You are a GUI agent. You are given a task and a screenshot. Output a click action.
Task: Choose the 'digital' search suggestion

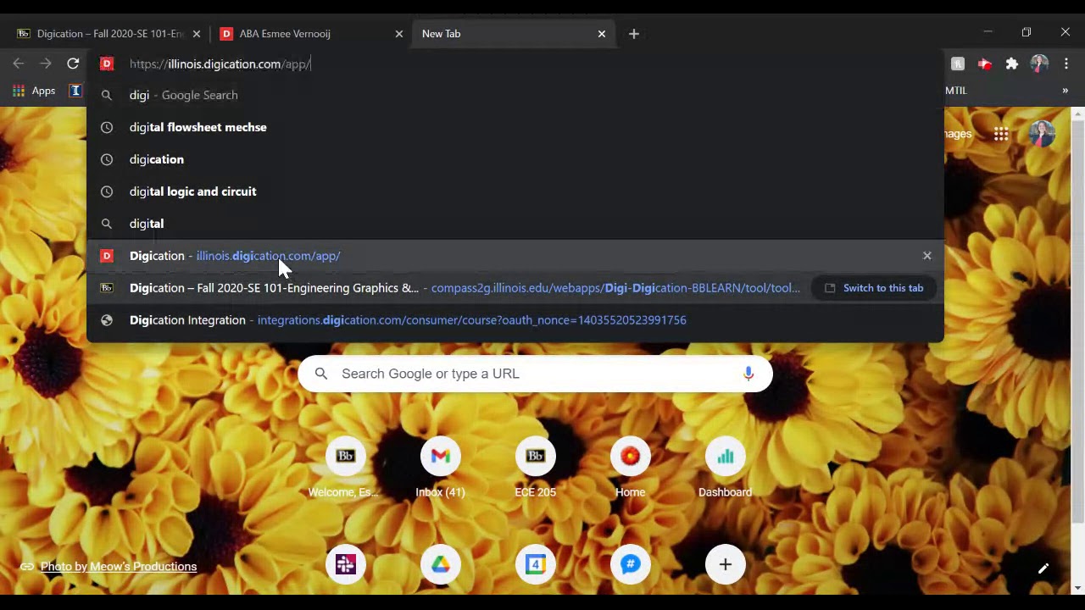(x=515, y=224)
